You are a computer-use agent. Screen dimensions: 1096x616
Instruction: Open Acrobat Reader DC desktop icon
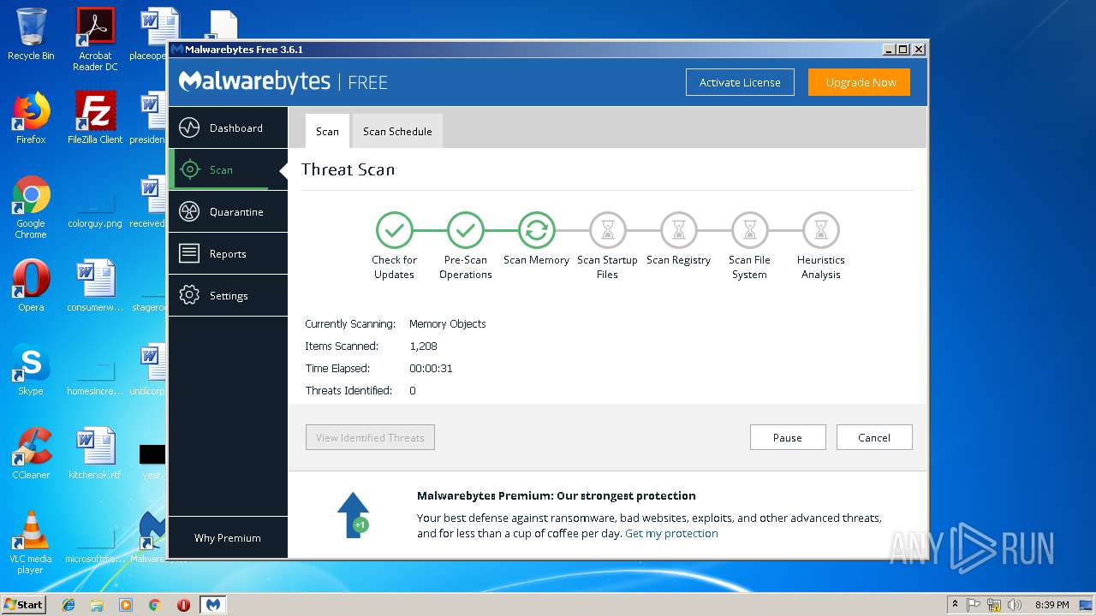[x=95, y=39]
